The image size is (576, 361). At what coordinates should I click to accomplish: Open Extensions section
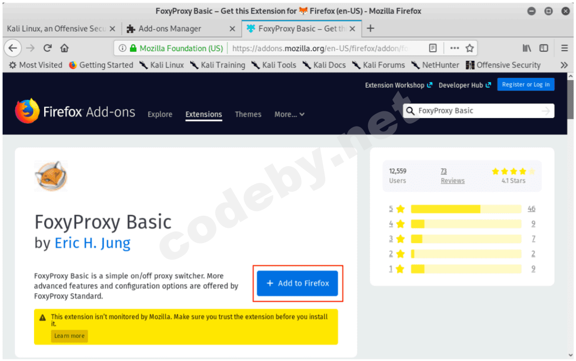coord(203,114)
